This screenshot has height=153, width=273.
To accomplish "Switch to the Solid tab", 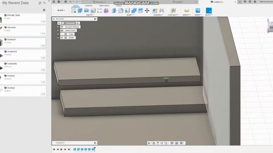I will point(76,6).
